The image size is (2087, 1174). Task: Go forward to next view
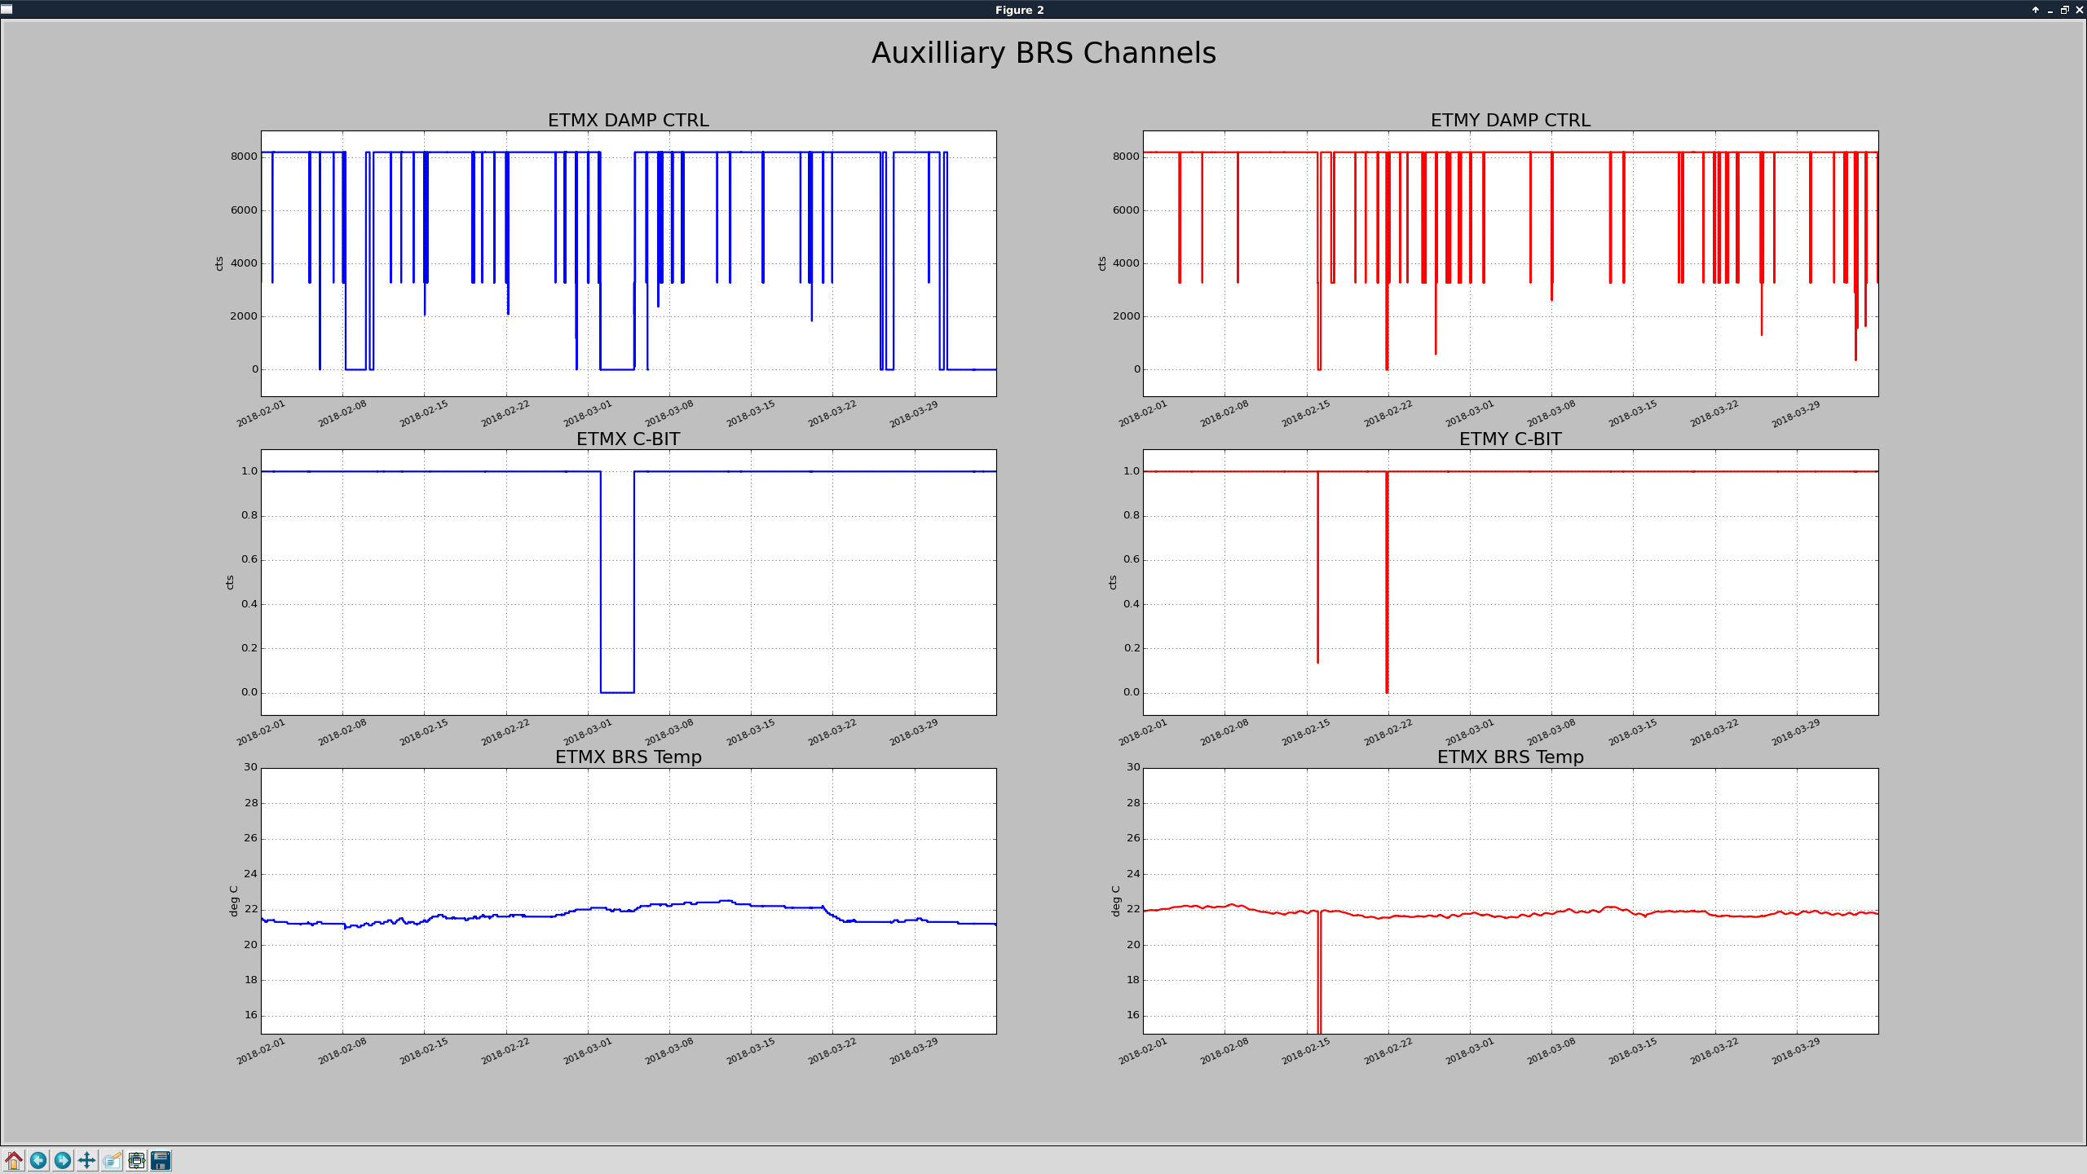pos(63,1160)
